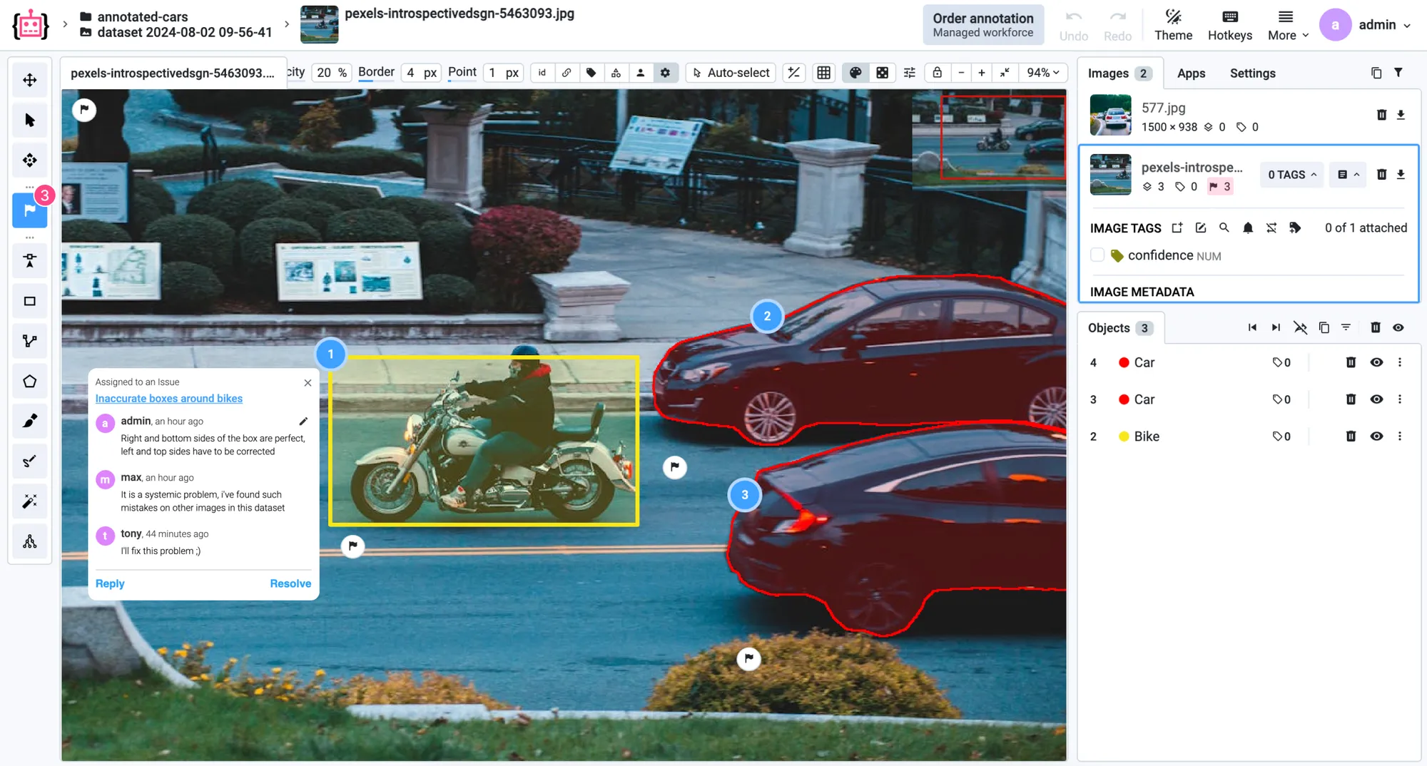Select the polyline tool
This screenshot has height=766, width=1427.
coord(30,341)
